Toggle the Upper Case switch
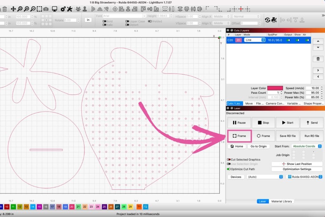The height and width of the screenshot is (217, 325). (127, 21)
